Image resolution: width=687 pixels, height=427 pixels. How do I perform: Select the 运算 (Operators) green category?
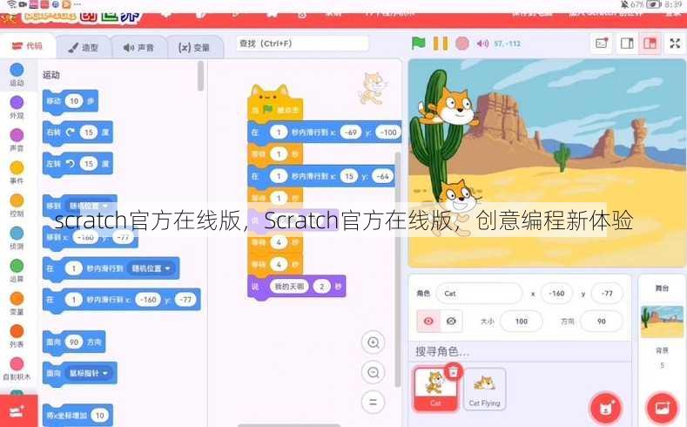[17, 271]
